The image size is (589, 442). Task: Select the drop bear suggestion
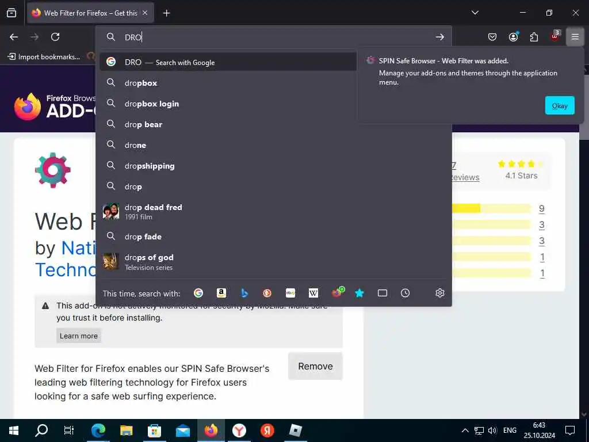[x=274, y=124]
